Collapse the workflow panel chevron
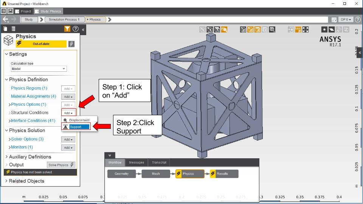Viewport: 363px width, 204px height. tap(110, 155)
